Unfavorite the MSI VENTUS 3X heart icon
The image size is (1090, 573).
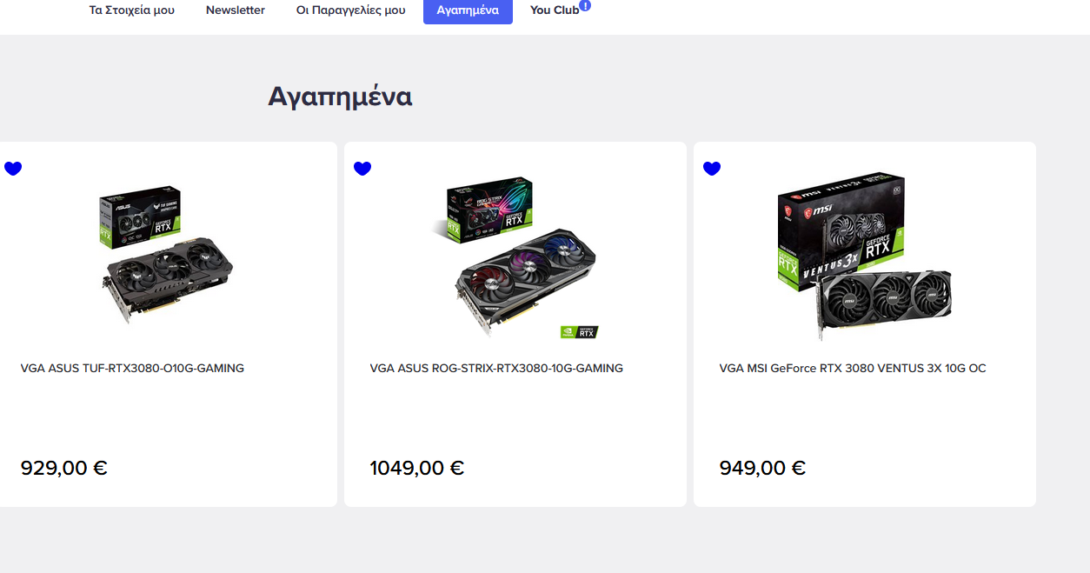(712, 168)
